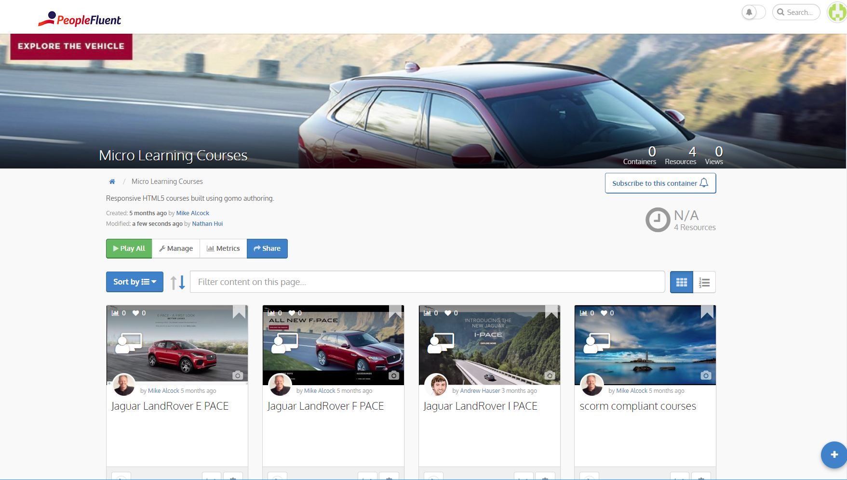Click the Jaguar LandRover I PACE thumbnail image
This screenshot has width=847, height=480.
[x=489, y=345]
